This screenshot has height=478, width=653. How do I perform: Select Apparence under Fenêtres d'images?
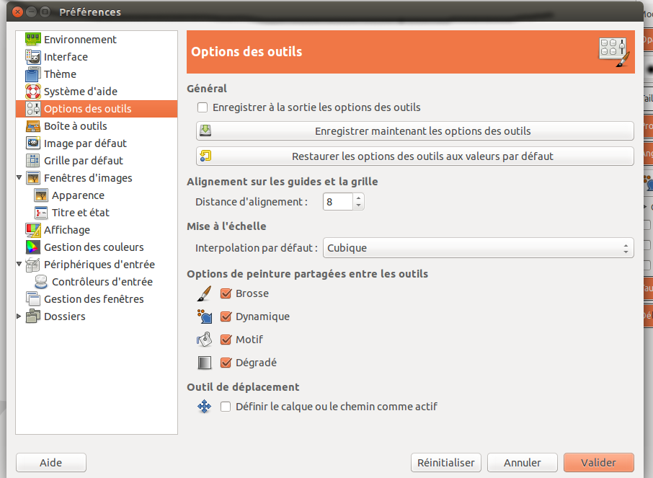(97, 195)
